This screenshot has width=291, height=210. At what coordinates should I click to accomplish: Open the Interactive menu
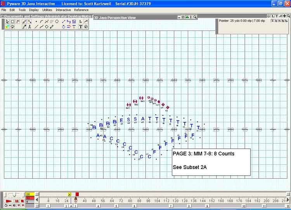point(63,10)
